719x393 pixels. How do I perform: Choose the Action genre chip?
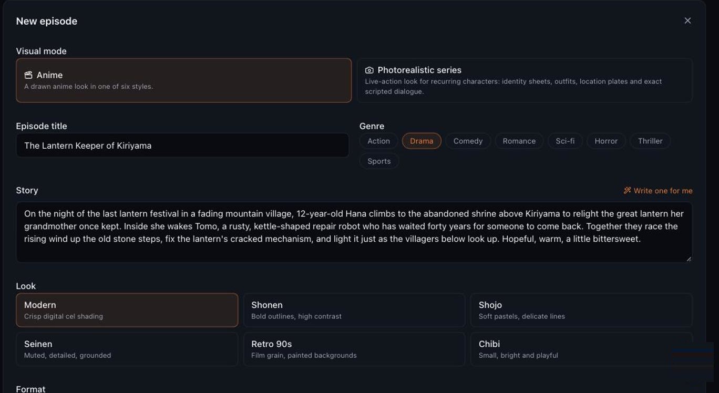pyautogui.click(x=378, y=141)
